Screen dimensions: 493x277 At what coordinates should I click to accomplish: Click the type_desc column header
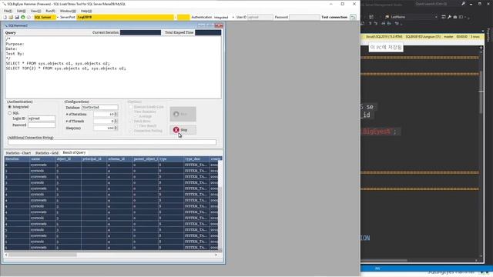pyautogui.click(x=197, y=159)
